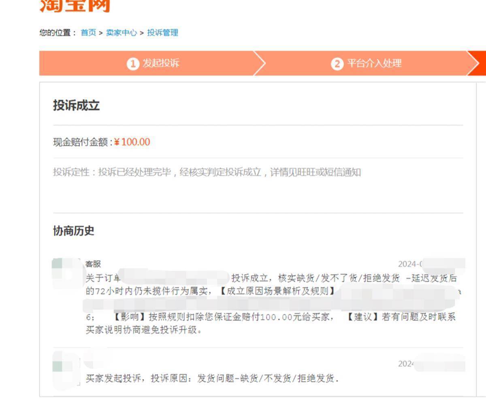The image size is (486, 405).
Task: Click the step 1 number circle
Action: 133,64
